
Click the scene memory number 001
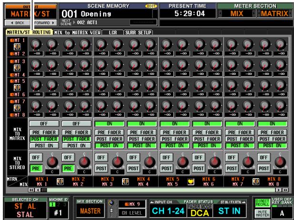point(69,14)
